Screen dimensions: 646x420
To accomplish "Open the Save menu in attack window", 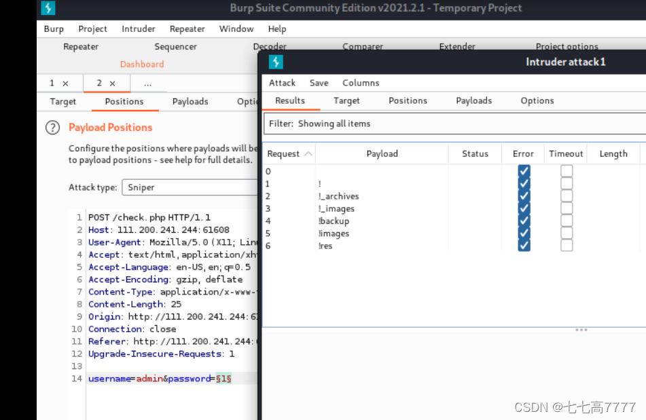I will pyautogui.click(x=319, y=83).
